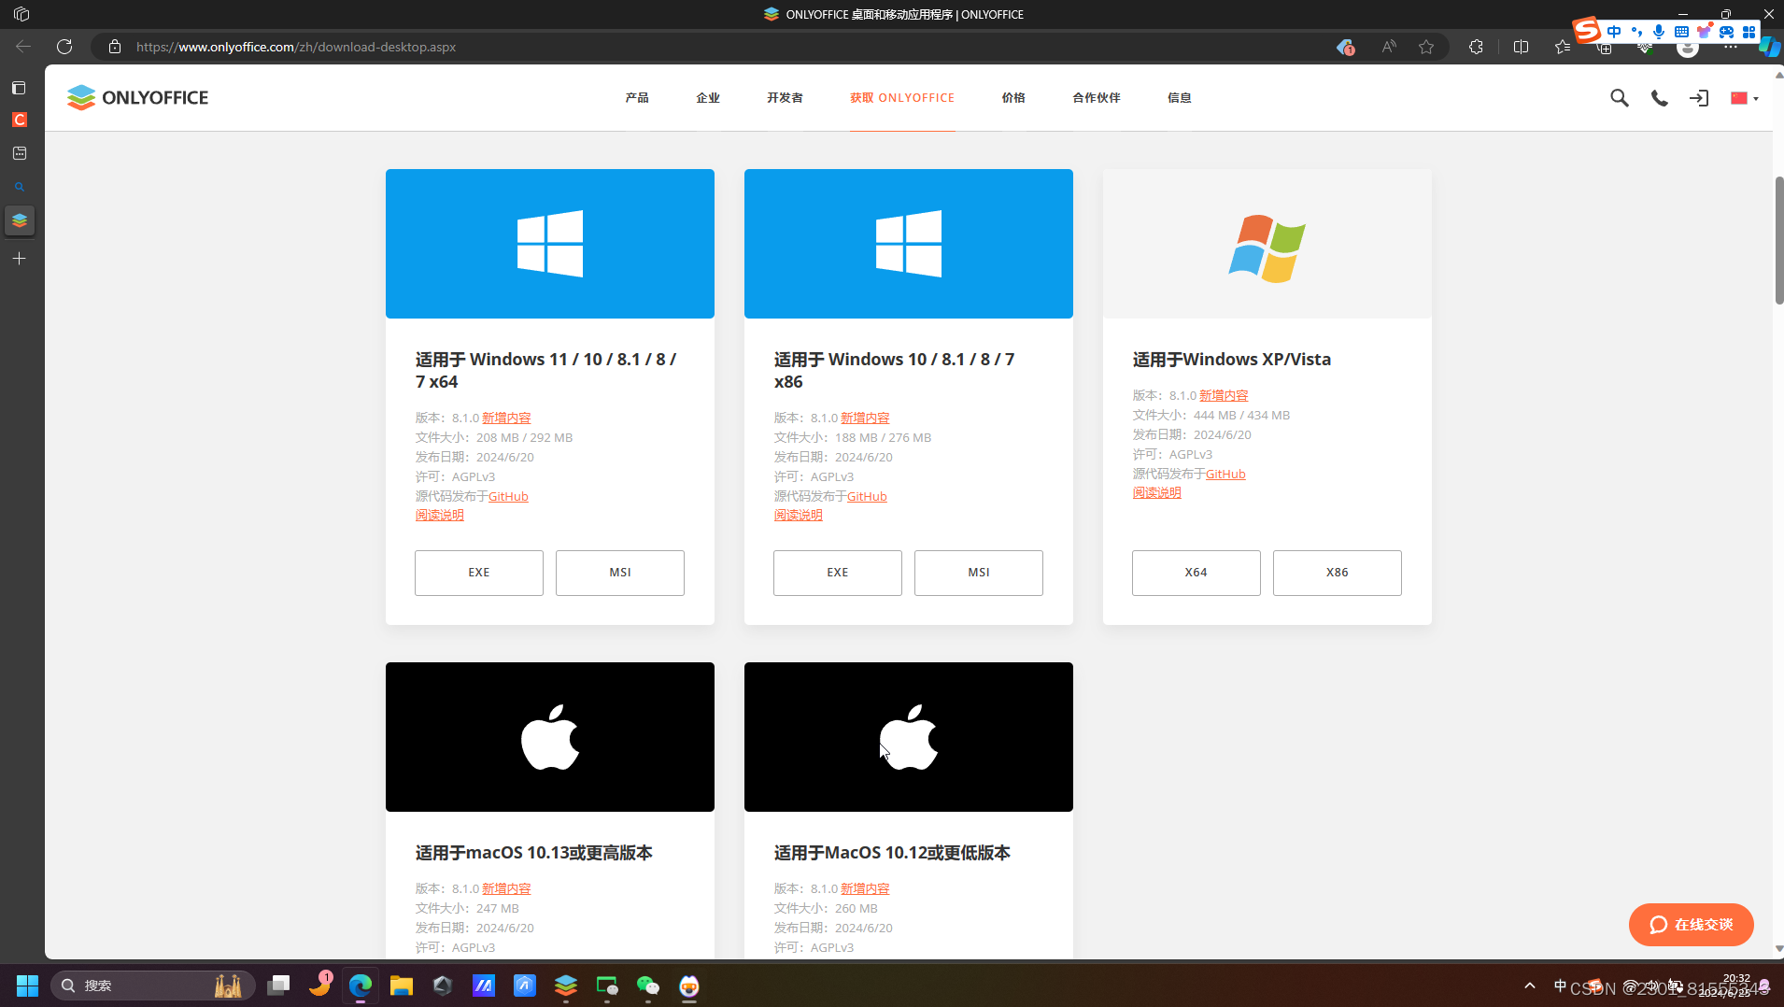Image resolution: width=1784 pixels, height=1007 pixels.
Task: Open the Windows Start menu
Action: tap(27, 986)
